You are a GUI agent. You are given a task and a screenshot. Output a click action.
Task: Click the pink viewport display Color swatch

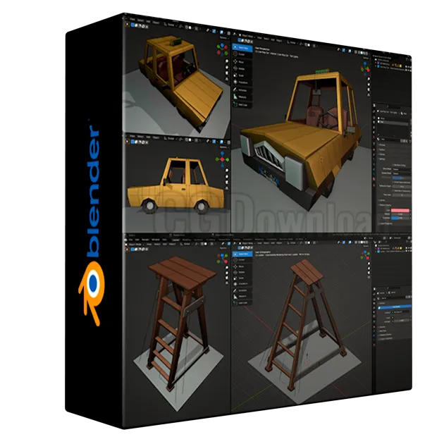click(400, 211)
